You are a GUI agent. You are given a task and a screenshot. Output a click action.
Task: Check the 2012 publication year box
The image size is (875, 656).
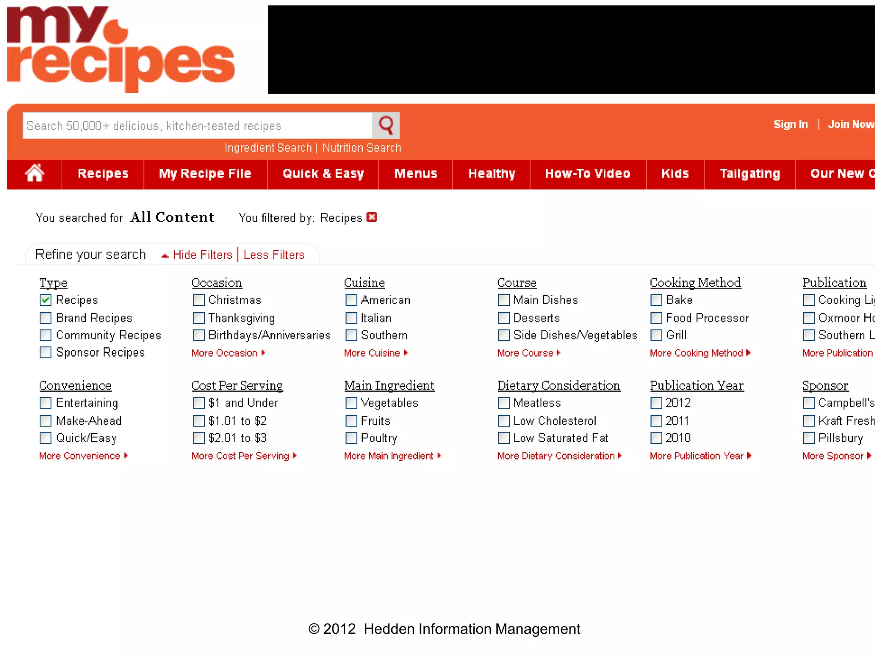coord(656,403)
